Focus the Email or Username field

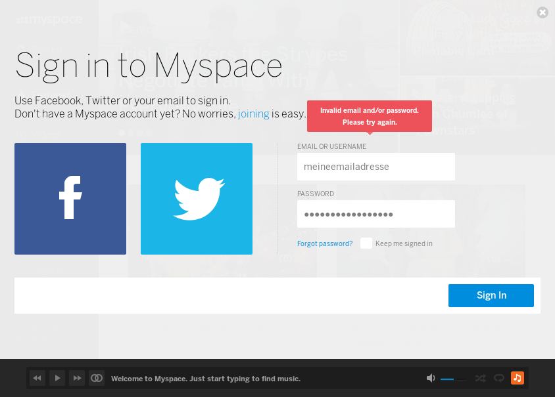click(376, 167)
